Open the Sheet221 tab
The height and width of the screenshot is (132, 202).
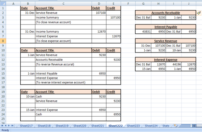coord(97,126)
